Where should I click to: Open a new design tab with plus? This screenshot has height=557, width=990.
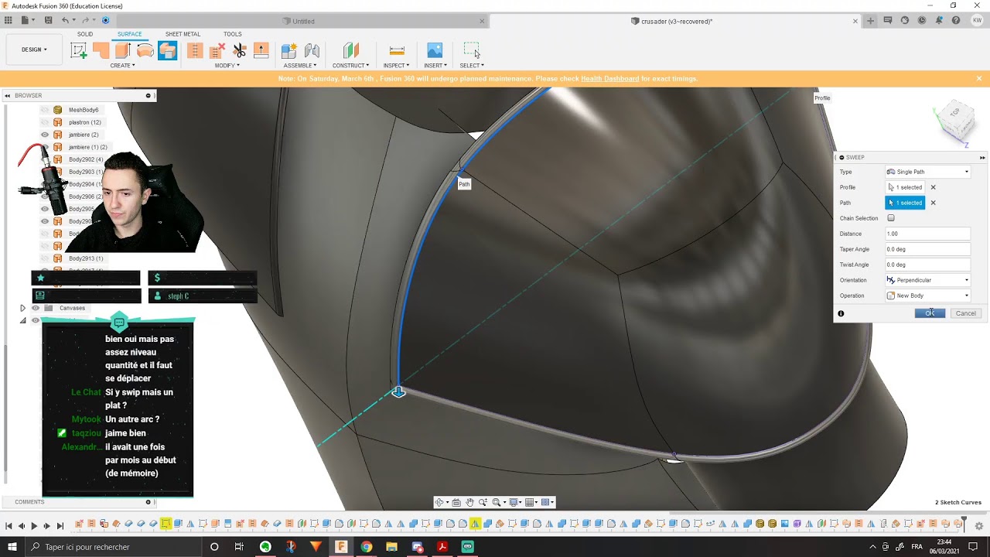871,21
